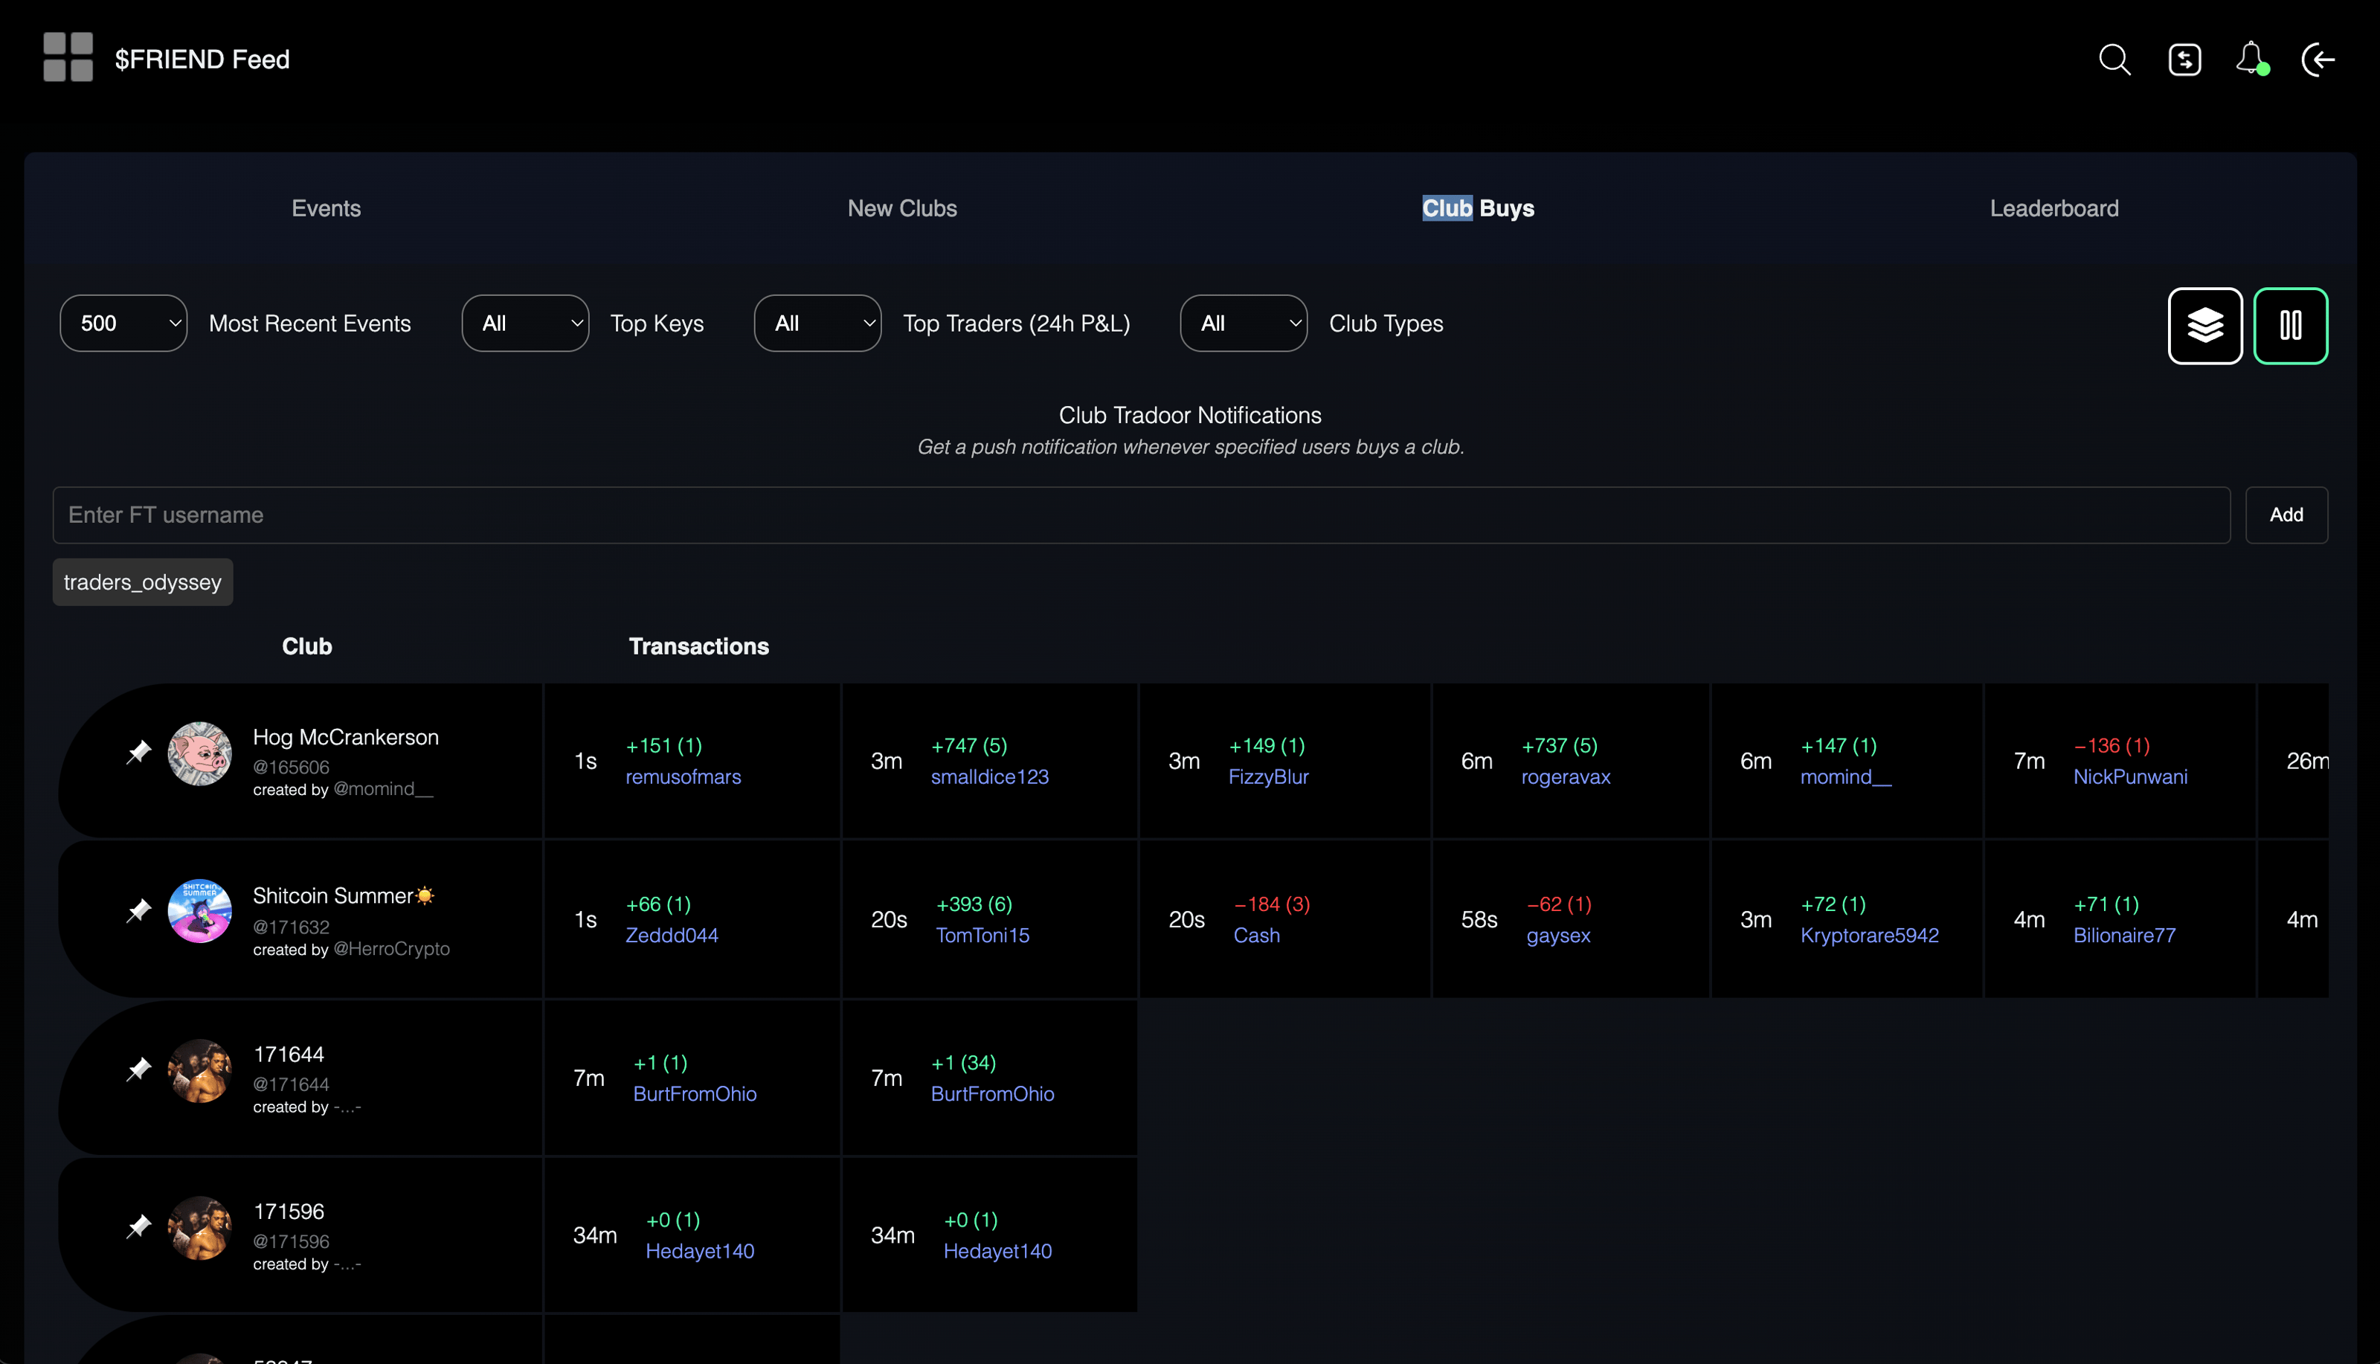The width and height of the screenshot is (2380, 1364).
Task: Open the rogeravax trader link
Action: coord(1565,776)
